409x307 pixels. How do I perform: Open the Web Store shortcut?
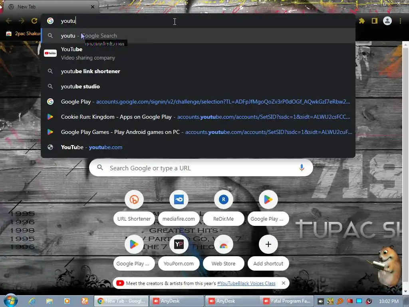click(x=224, y=252)
